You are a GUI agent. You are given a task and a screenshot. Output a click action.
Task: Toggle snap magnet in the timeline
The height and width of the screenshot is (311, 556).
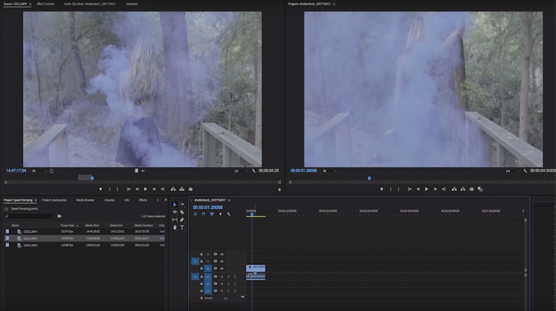click(203, 214)
